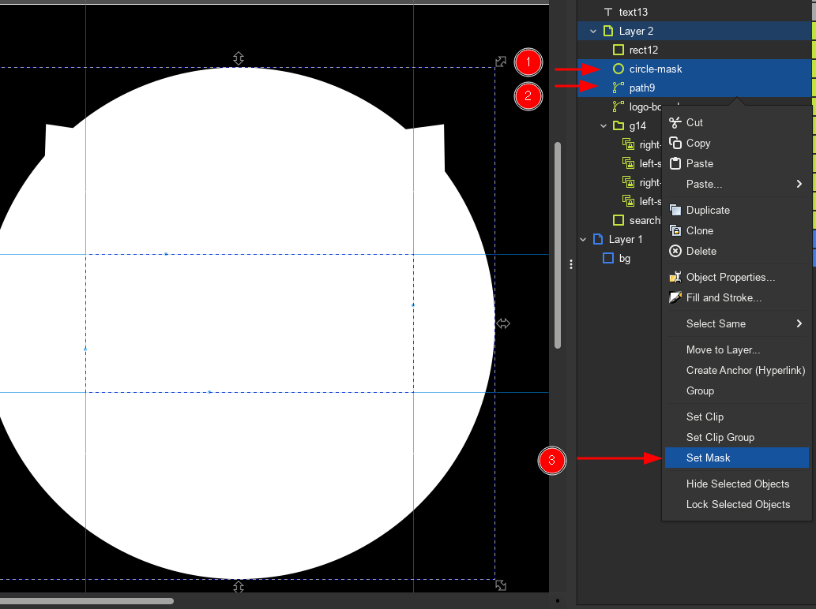Click the canvas vertical scrollbar thumb
816x609 pixels.
click(558, 245)
